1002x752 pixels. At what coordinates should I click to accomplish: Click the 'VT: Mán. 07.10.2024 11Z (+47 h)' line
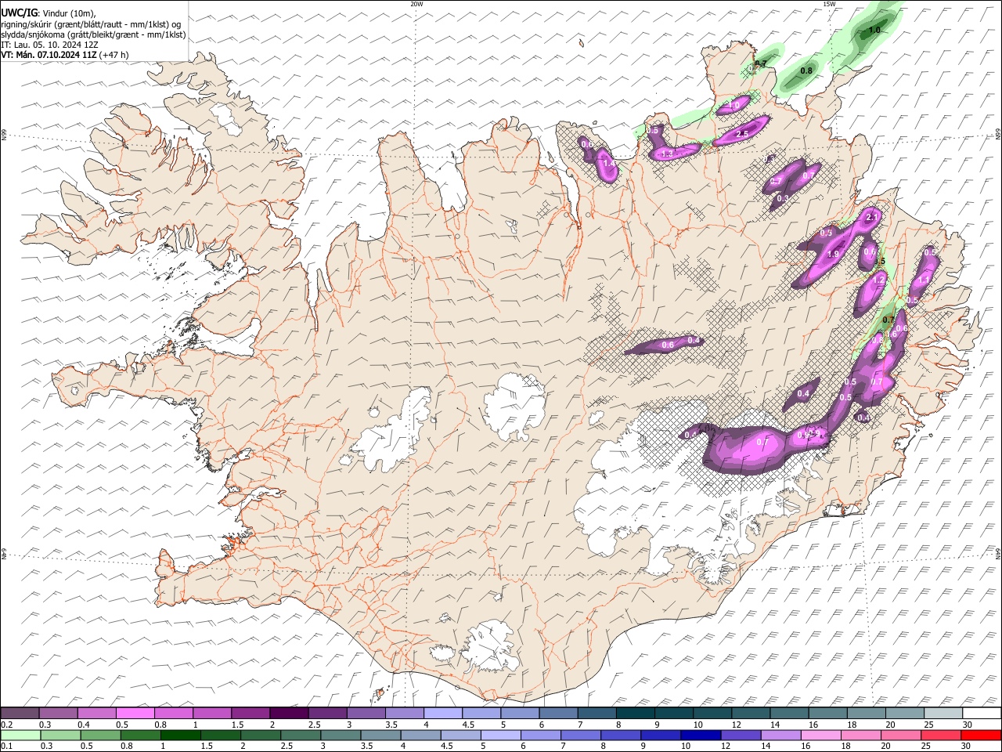(65, 55)
